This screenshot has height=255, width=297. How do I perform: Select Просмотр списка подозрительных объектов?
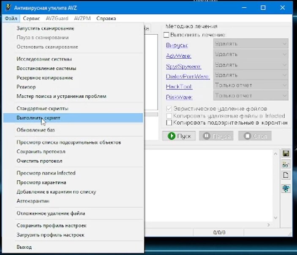73,143
